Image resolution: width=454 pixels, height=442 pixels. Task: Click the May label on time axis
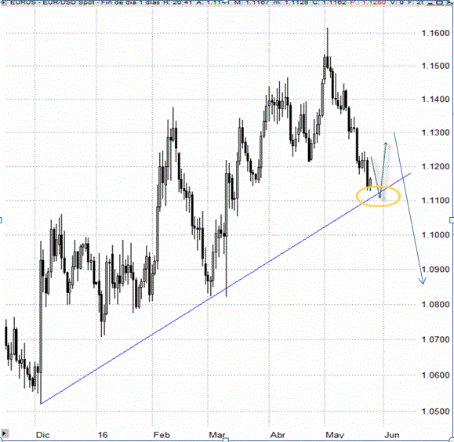334,435
